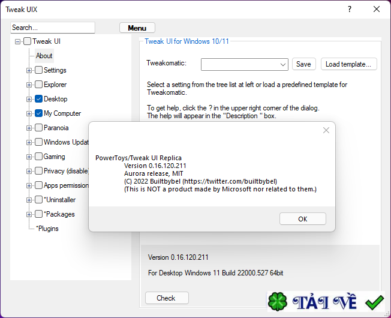This screenshot has height=318, width=391.
Task: Select the *Uninstaller tree label
Action: tap(59, 200)
